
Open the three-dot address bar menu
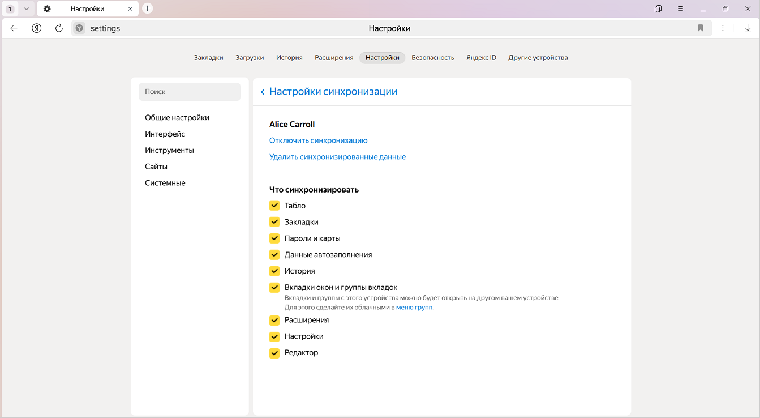click(x=723, y=28)
